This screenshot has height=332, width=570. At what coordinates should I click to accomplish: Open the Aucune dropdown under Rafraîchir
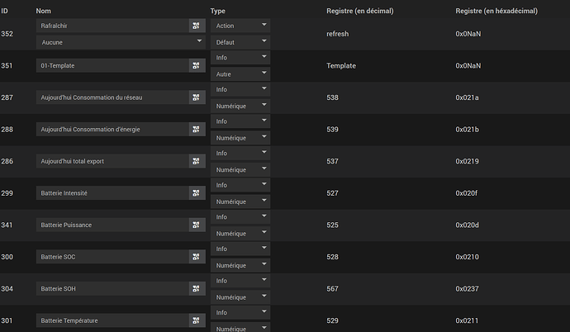(x=121, y=41)
